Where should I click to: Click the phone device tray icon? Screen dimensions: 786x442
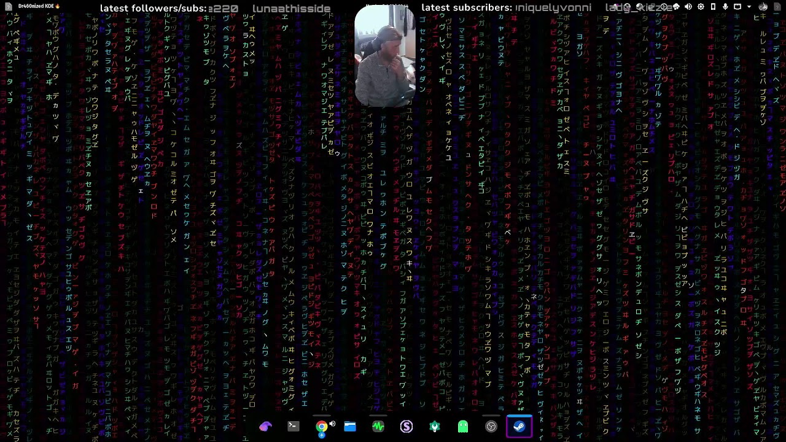pyautogui.click(x=713, y=7)
